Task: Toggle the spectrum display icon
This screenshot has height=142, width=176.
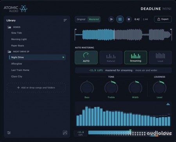Action: point(168,104)
